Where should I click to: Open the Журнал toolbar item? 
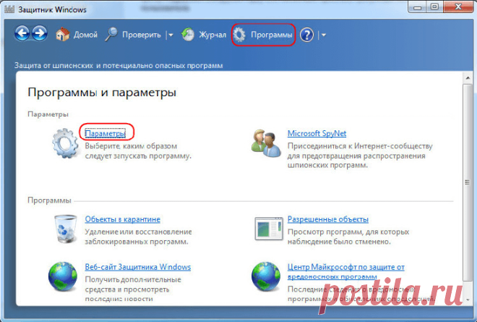click(212, 35)
